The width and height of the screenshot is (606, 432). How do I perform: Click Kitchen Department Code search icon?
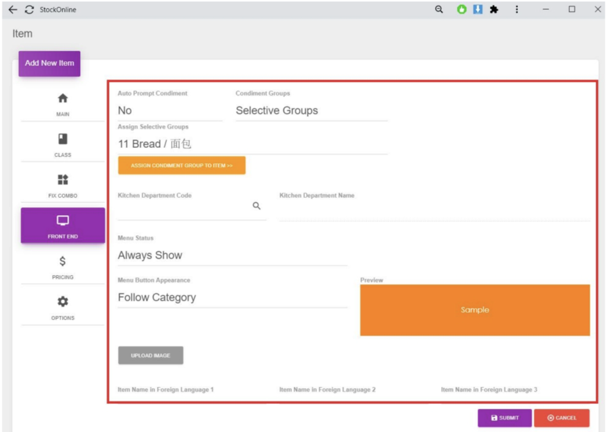pos(257,207)
